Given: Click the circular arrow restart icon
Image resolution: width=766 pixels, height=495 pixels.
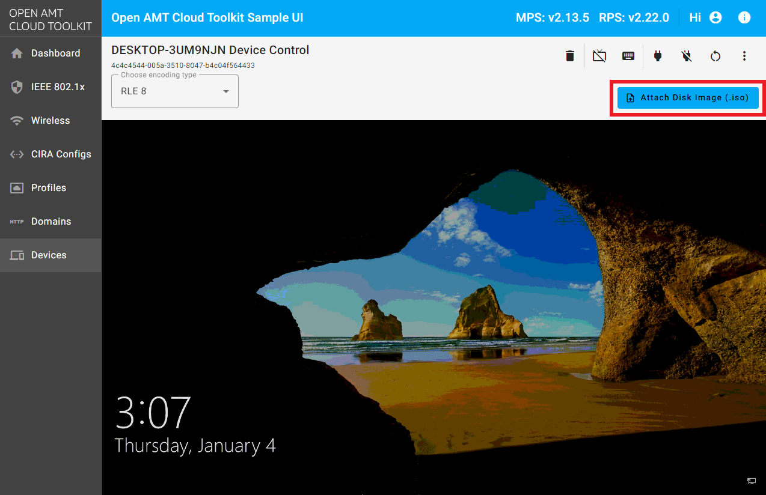Looking at the screenshot, I should click(715, 56).
